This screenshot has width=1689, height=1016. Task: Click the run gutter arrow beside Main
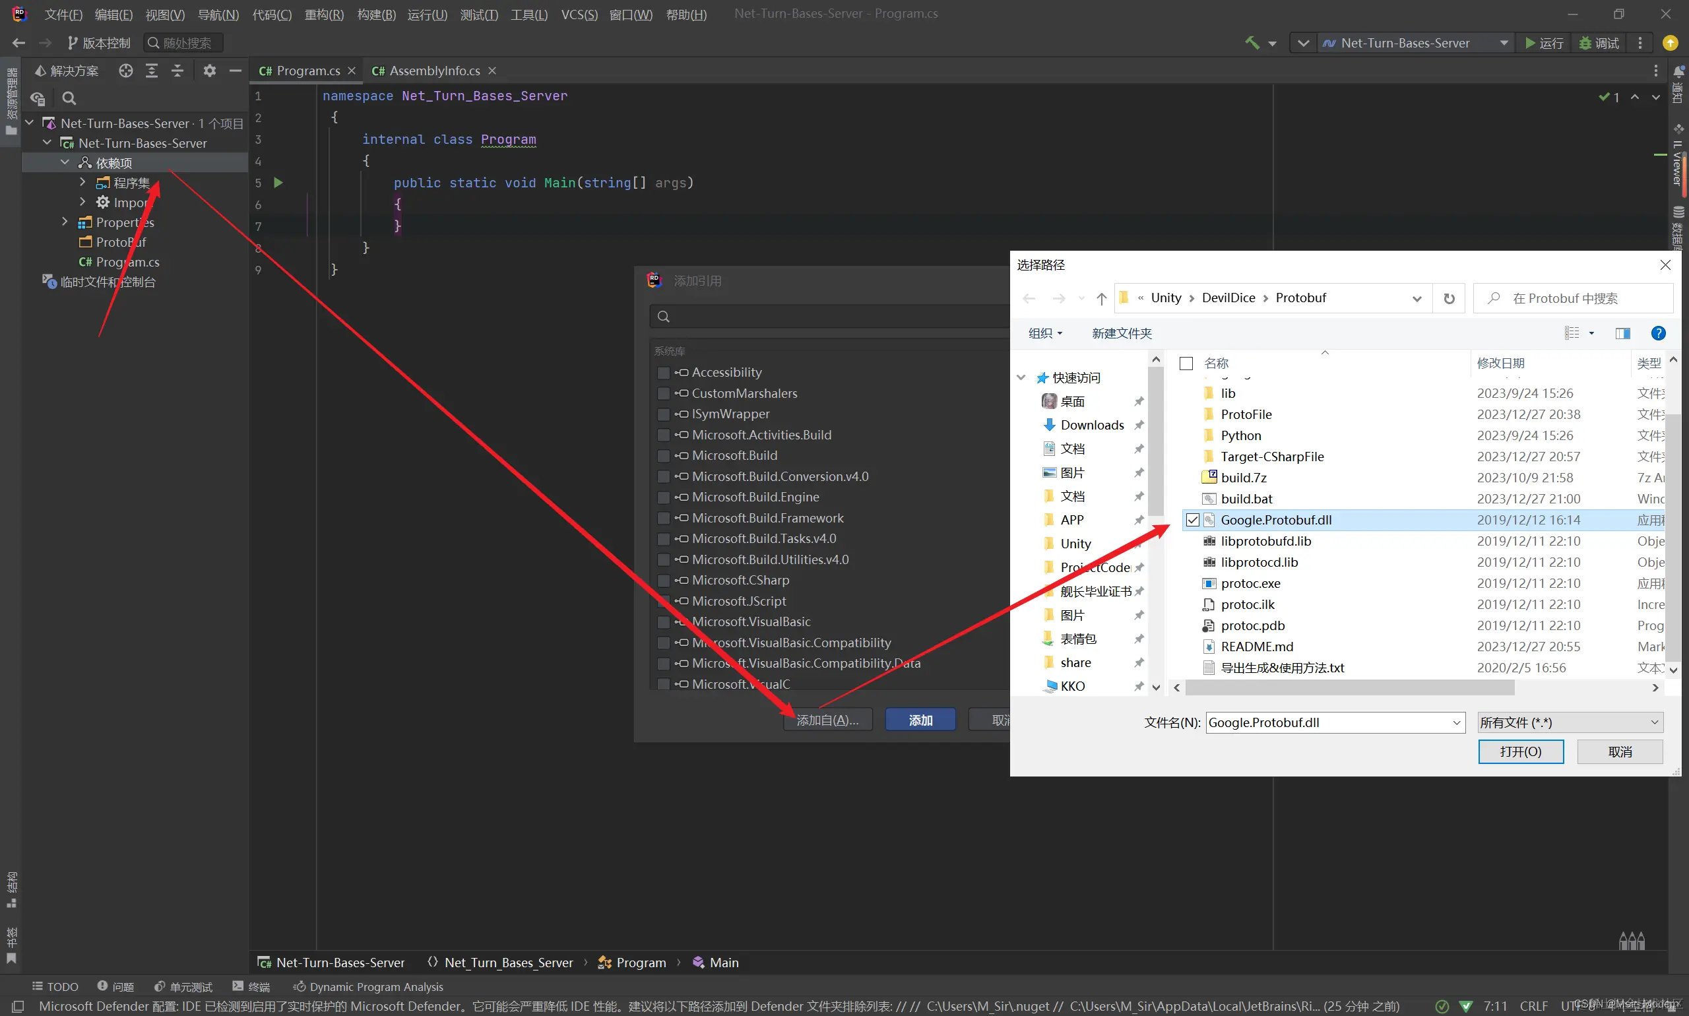(x=278, y=183)
